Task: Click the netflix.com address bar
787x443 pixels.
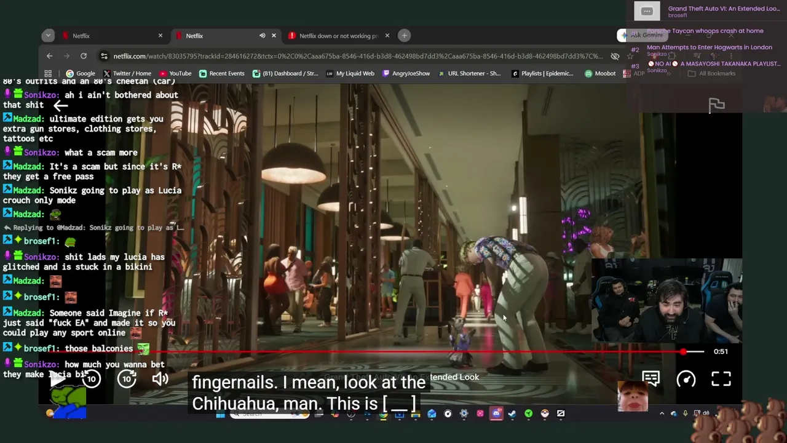Action: 357,56
